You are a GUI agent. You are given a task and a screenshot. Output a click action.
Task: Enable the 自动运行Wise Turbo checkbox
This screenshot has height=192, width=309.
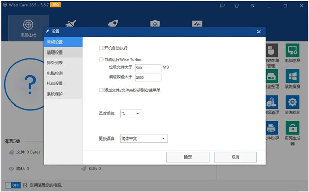tap(101, 59)
